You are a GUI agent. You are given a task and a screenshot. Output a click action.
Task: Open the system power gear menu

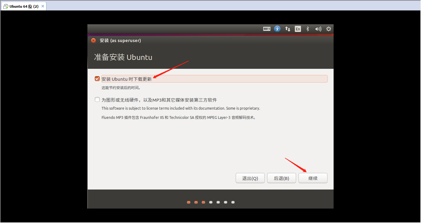coord(329,29)
